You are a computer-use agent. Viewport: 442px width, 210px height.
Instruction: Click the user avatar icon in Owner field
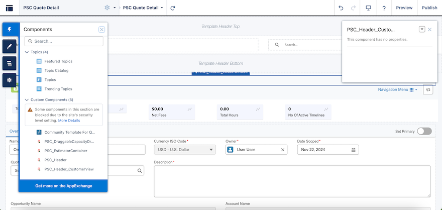point(231,150)
